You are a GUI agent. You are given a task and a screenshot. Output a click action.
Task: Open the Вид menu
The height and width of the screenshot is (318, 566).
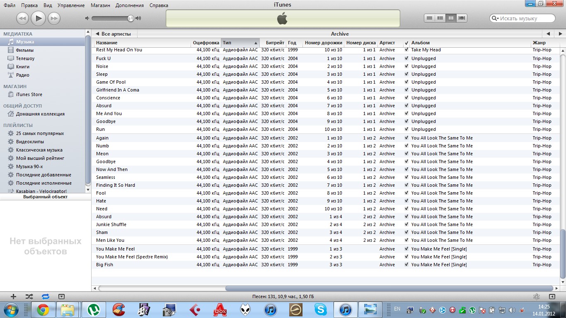(x=48, y=5)
